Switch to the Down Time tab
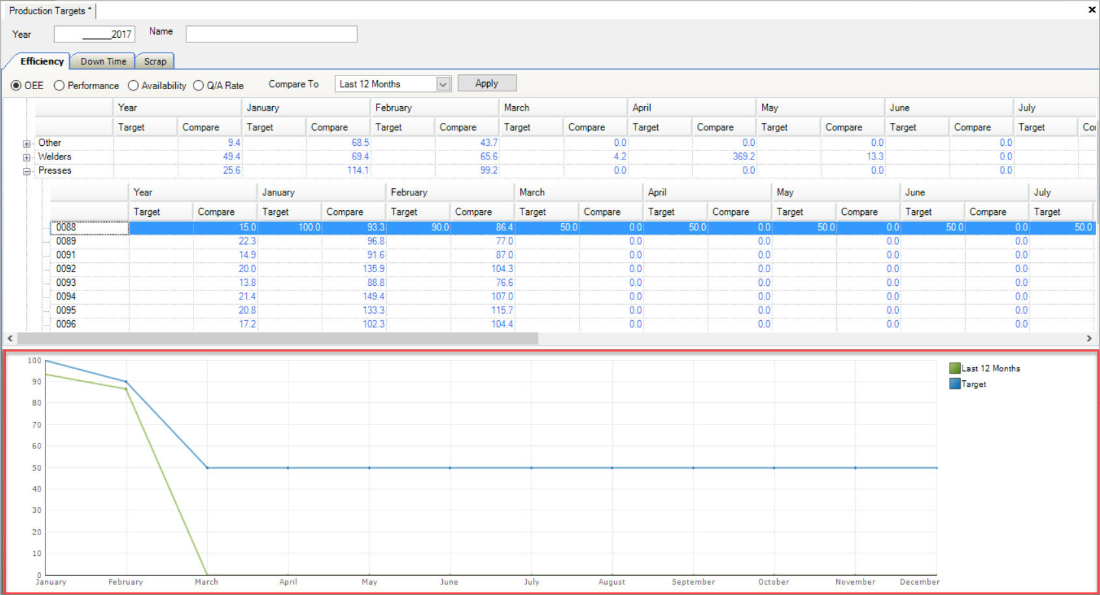 pyautogui.click(x=103, y=61)
